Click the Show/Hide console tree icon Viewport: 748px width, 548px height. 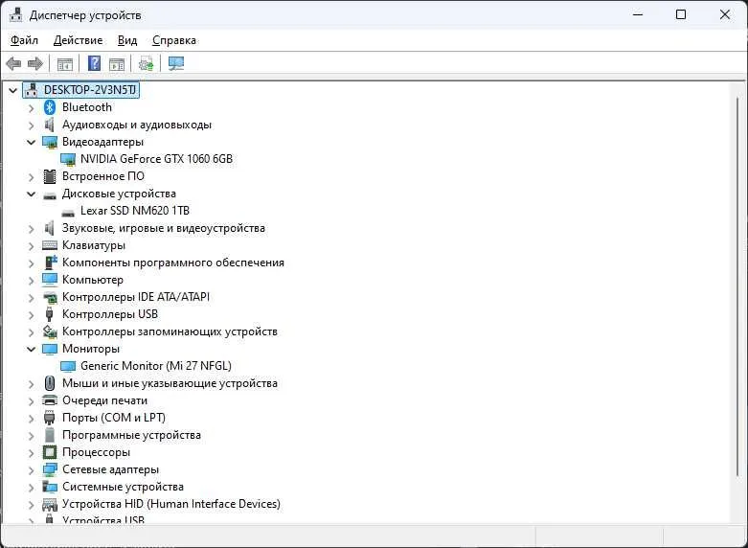65,64
